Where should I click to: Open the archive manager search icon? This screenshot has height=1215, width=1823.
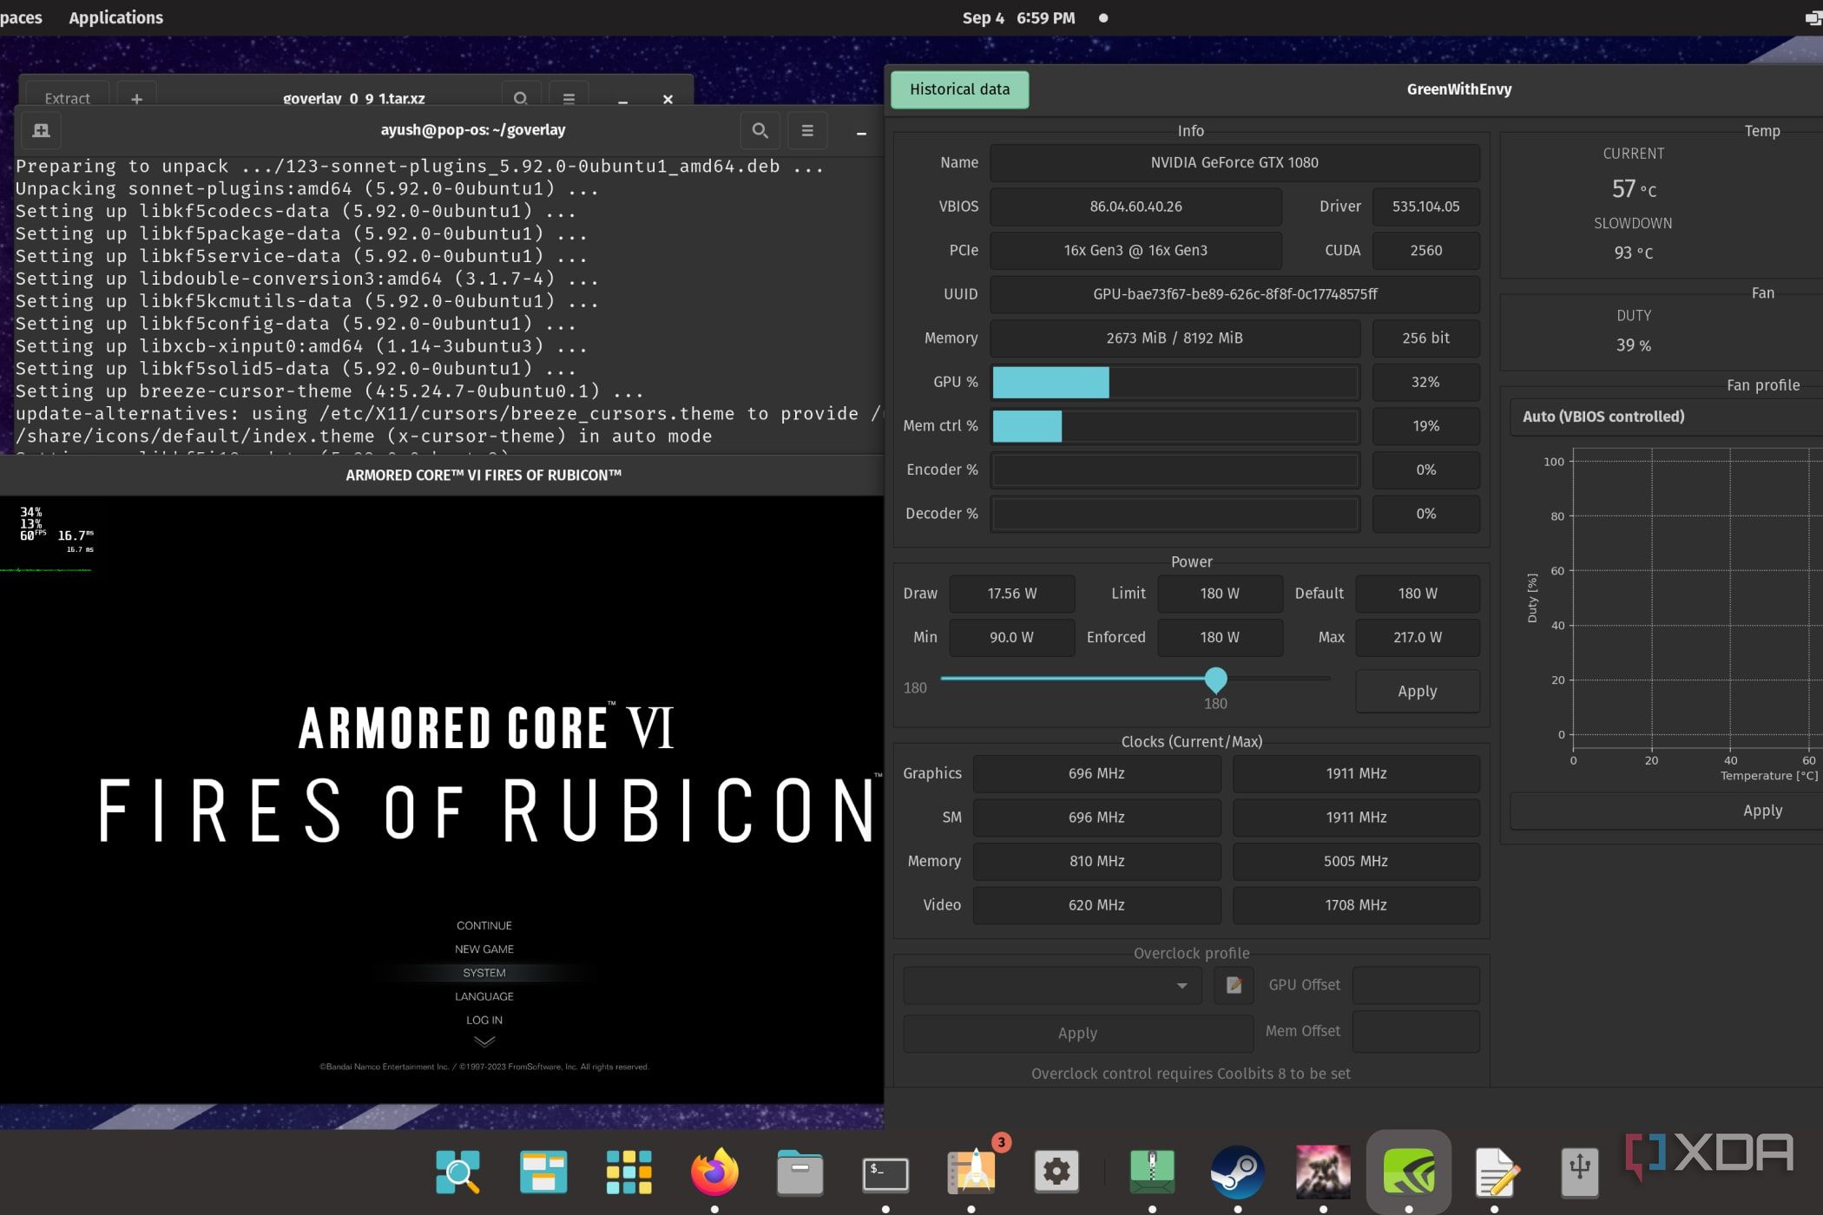click(x=521, y=98)
